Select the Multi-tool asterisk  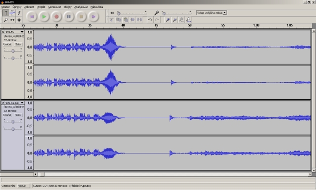point(19,20)
